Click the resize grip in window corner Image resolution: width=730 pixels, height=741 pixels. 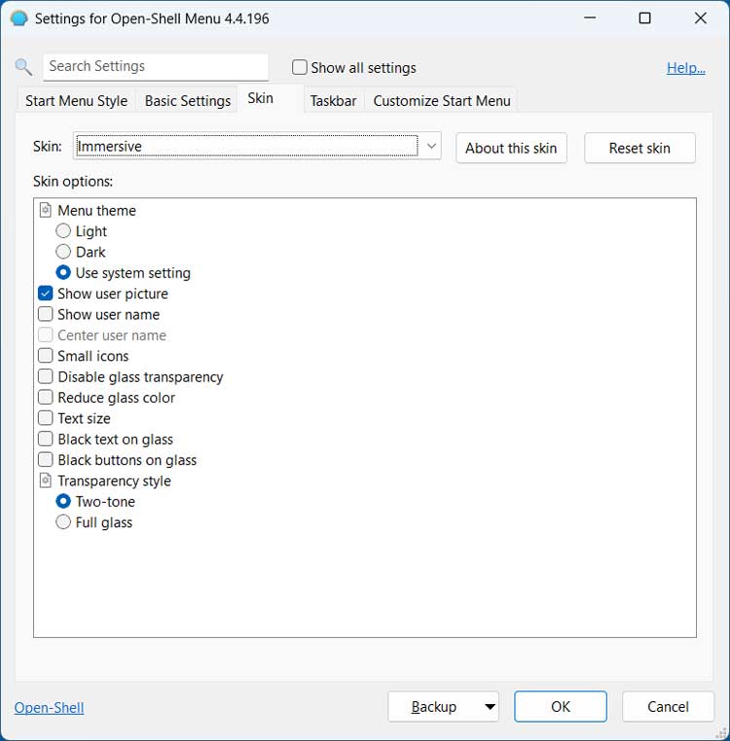click(721, 732)
